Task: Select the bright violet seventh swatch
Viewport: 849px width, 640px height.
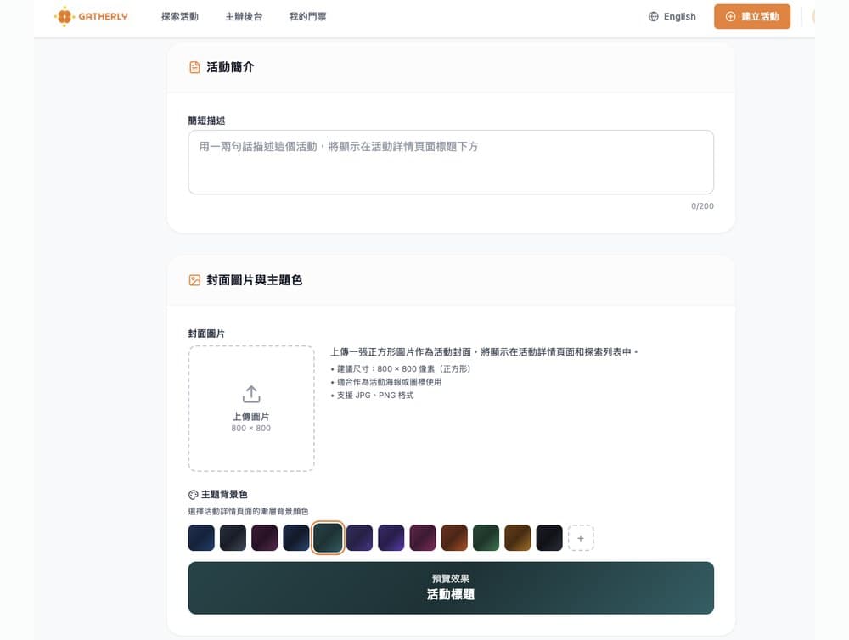Action: 391,537
